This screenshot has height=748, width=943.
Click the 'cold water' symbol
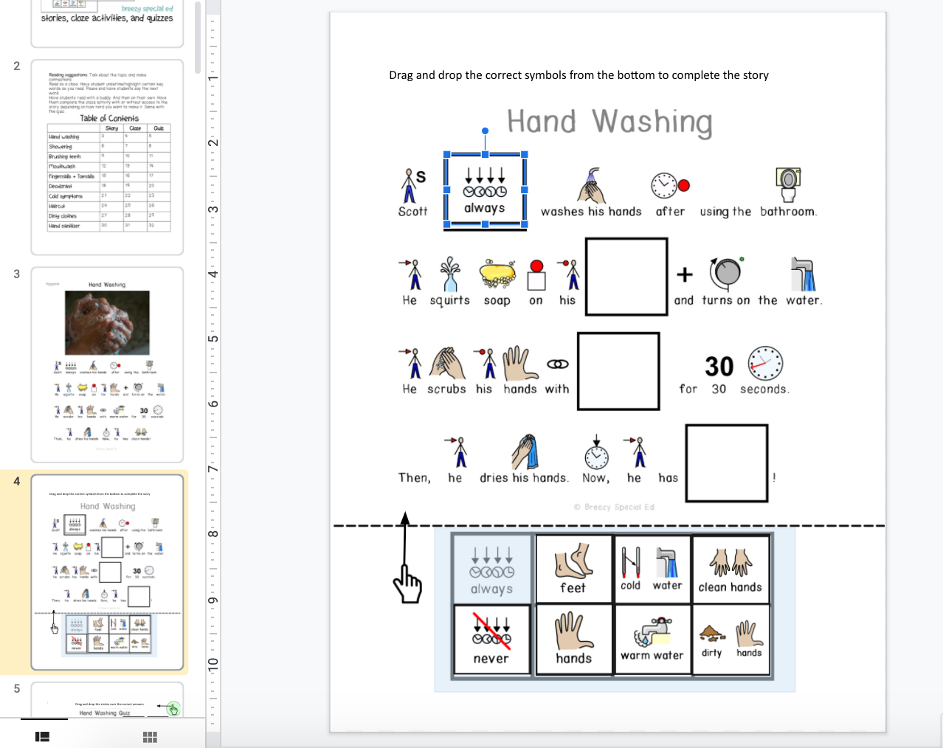pyautogui.click(x=652, y=568)
